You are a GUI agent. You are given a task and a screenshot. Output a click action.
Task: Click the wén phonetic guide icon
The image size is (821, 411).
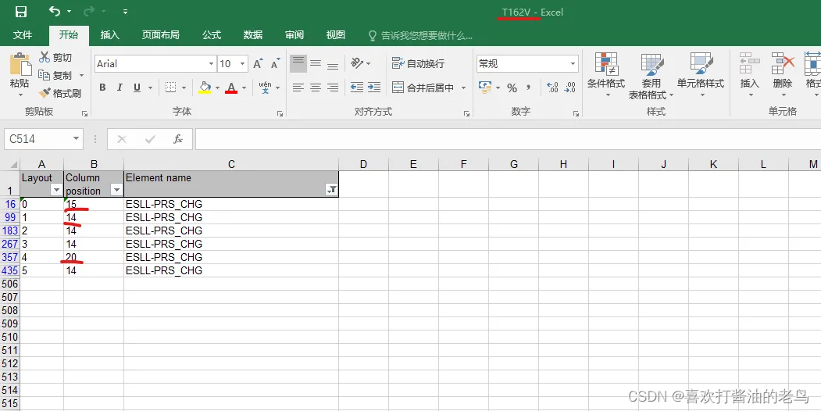[x=265, y=88]
